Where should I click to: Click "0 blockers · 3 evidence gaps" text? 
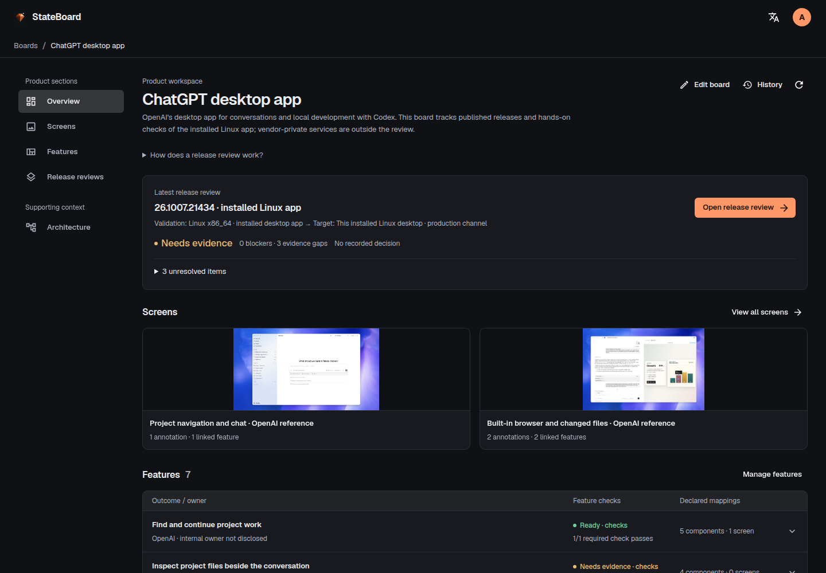pyautogui.click(x=283, y=244)
